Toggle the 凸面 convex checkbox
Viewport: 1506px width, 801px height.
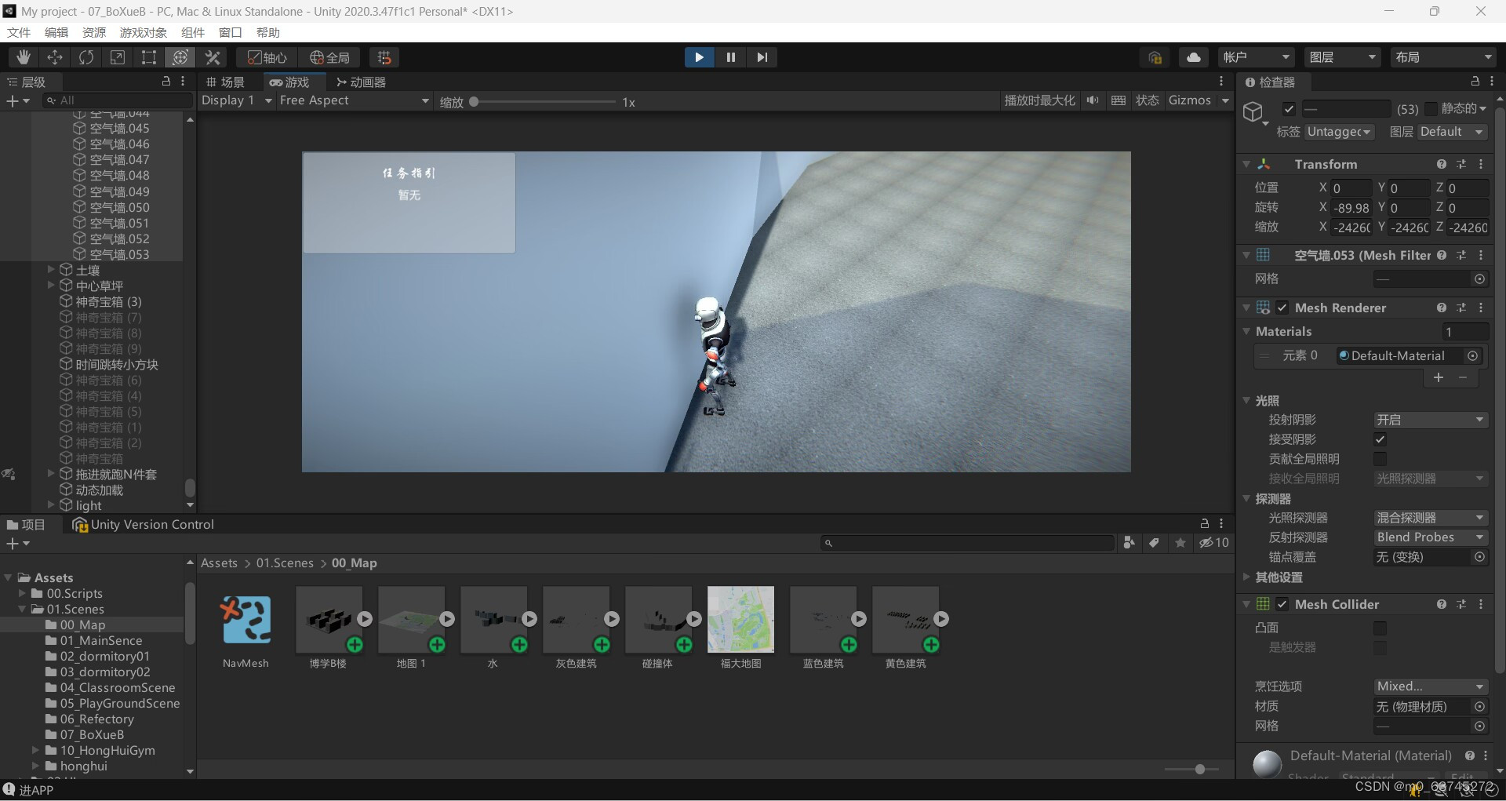tap(1380, 628)
